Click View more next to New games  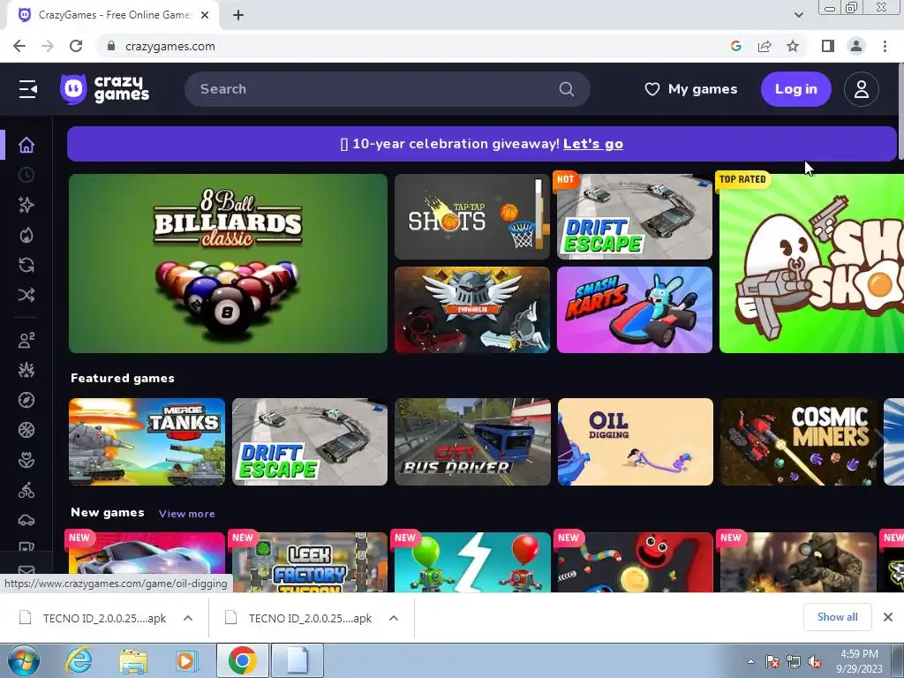187,514
